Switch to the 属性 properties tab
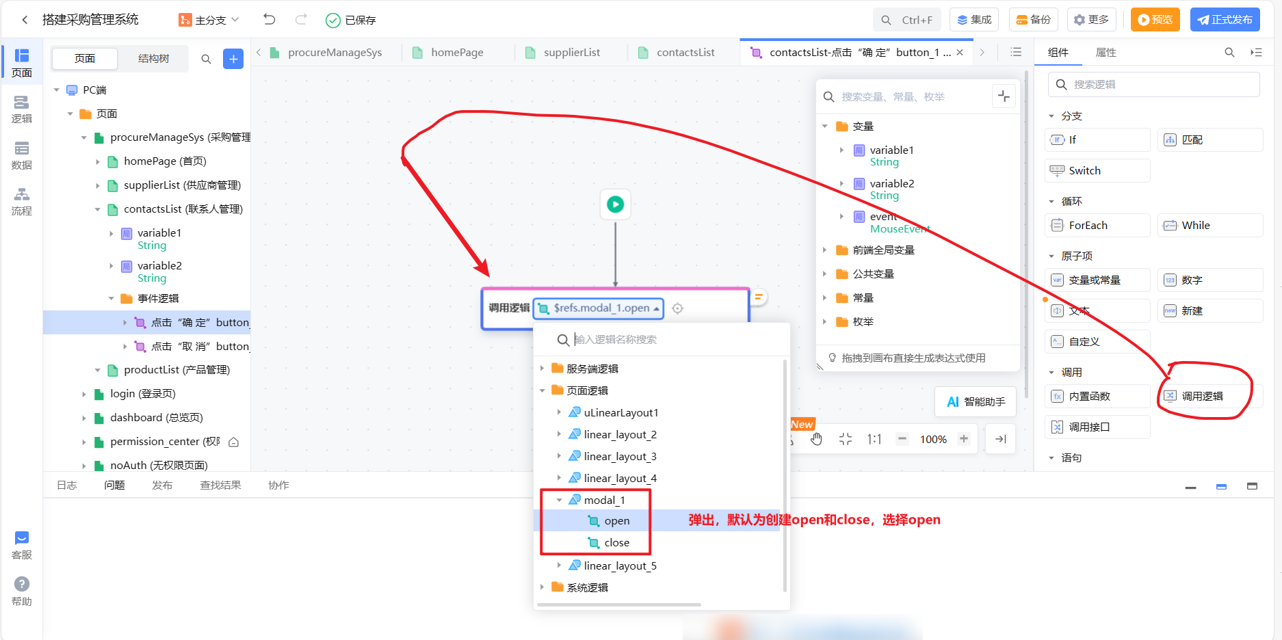The width and height of the screenshot is (1282, 640). 1106,53
